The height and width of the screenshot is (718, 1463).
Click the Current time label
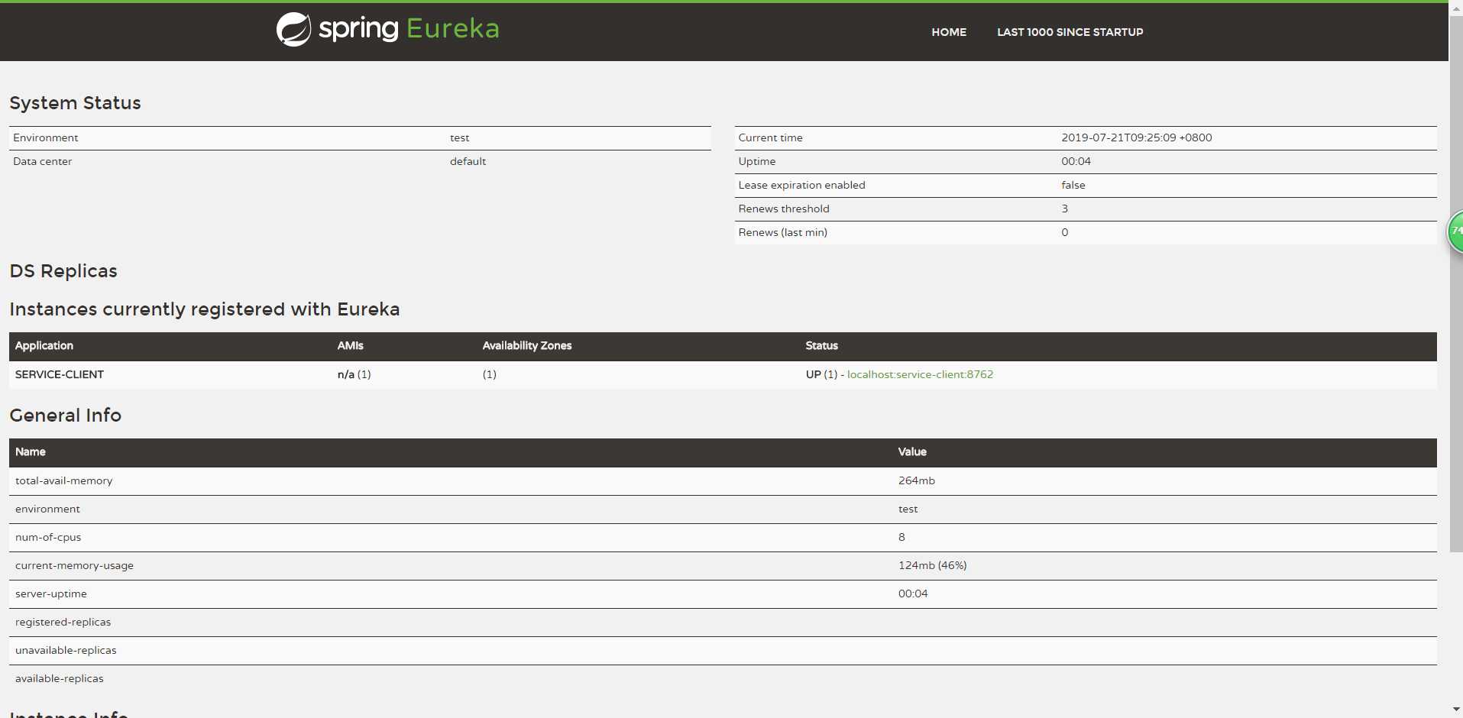(x=770, y=138)
